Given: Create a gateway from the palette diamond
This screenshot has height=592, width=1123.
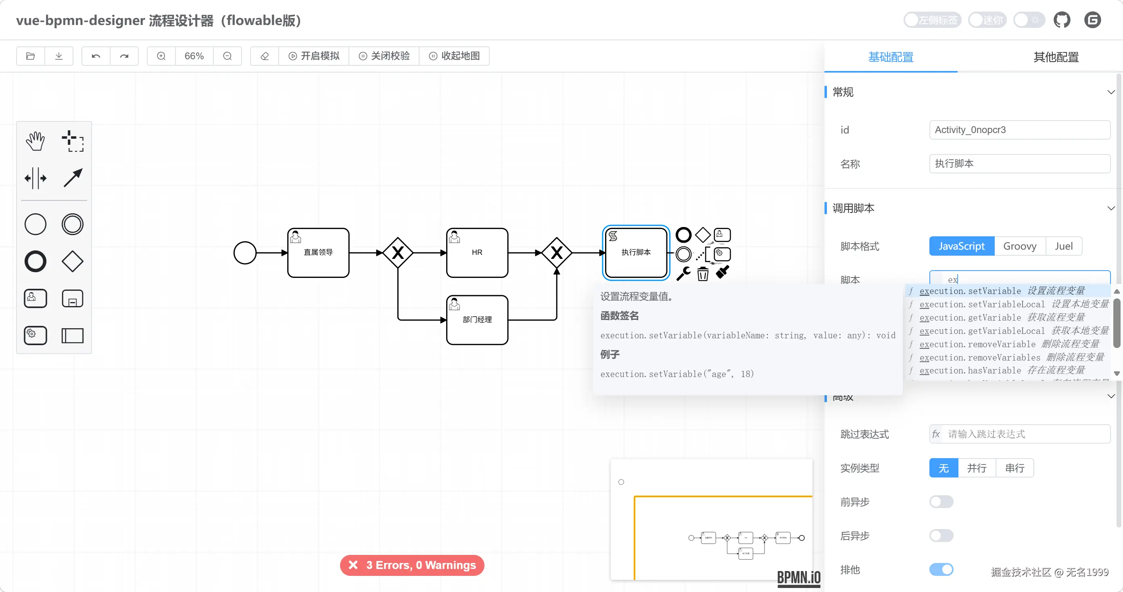Looking at the screenshot, I should [72, 261].
